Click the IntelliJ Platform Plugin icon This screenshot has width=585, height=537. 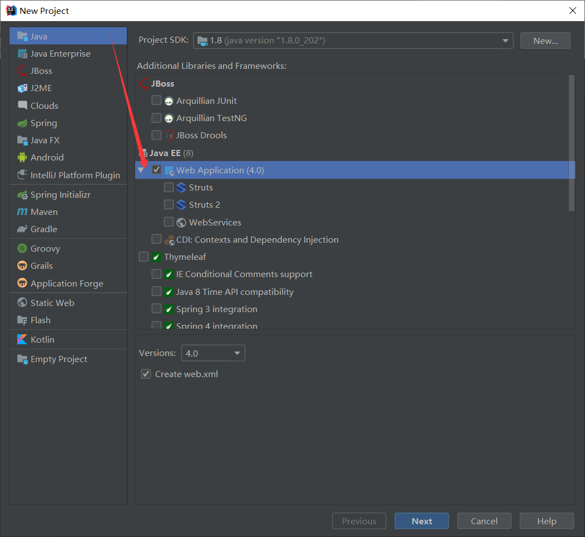coord(22,175)
